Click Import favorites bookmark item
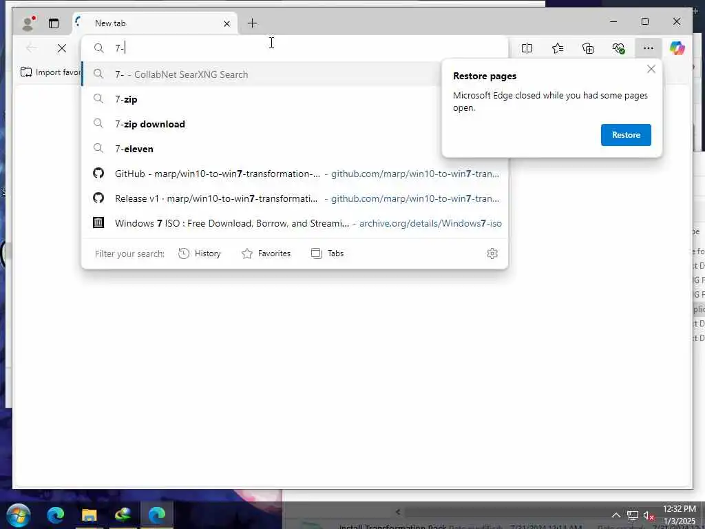 (50, 72)
